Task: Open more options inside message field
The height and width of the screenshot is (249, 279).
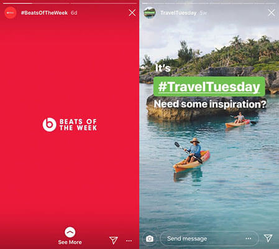Action: click(248, 238)
